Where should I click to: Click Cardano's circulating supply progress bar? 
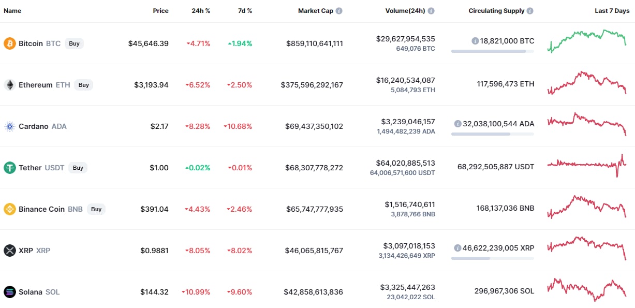[x=492, y=134]
